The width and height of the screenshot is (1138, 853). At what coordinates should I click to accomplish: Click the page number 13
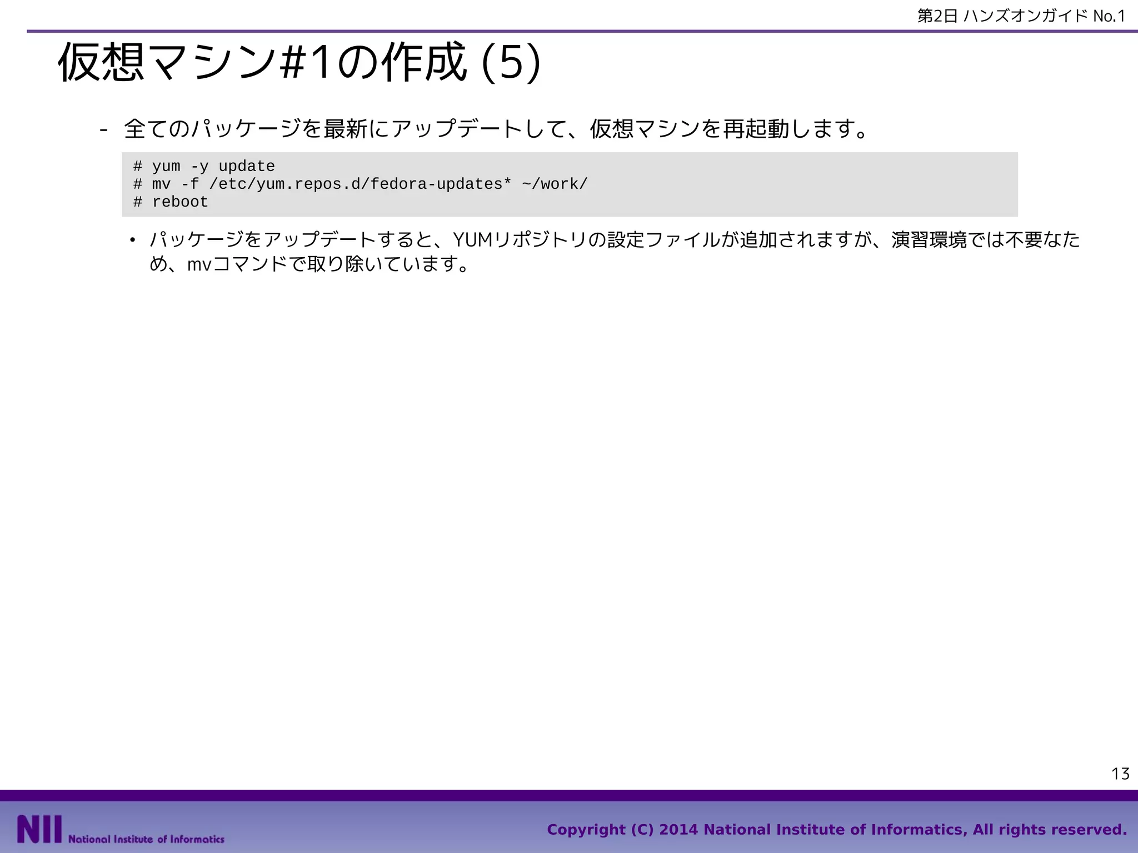coord(1120,774)
